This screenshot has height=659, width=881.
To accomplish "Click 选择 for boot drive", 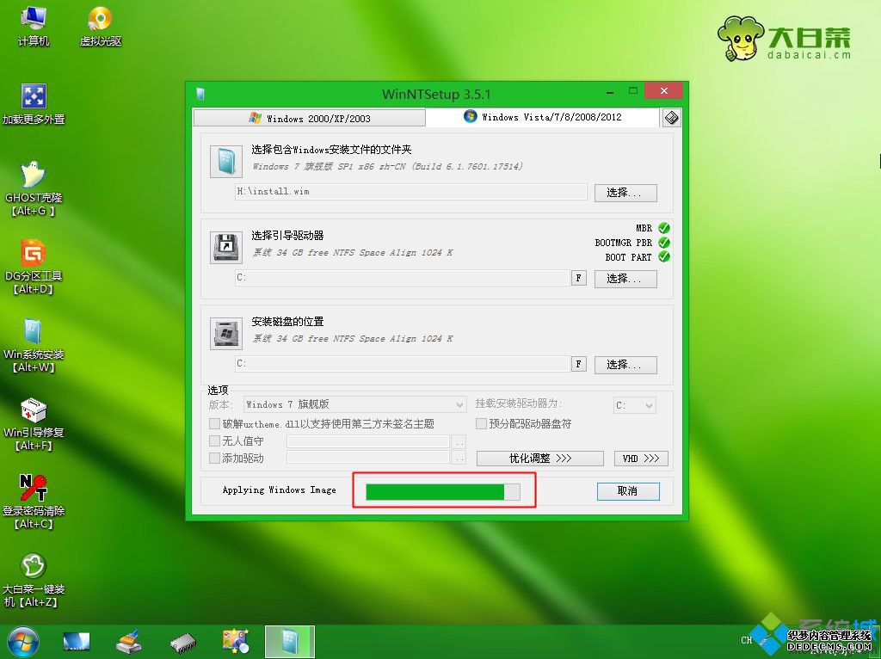I will tap(625, 278).
